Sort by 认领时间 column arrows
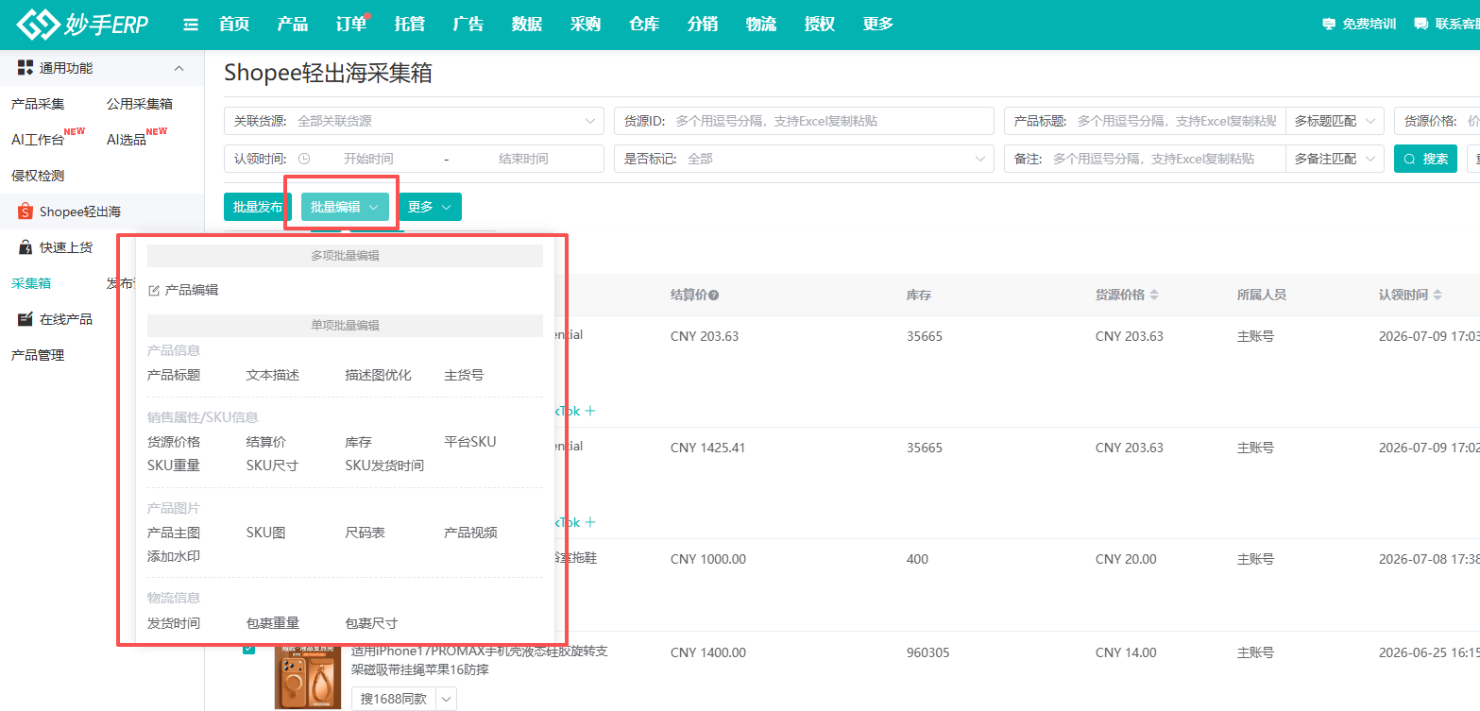The height and width of the screenshot is (711, 1480). tap(1437, 296)
